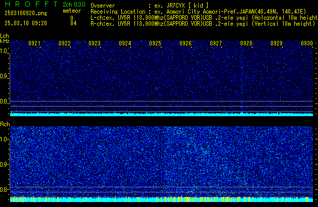318x207 pixels.
Task: Click the 0.8 kHz label on Lch axis
Action: click(4, 101)
